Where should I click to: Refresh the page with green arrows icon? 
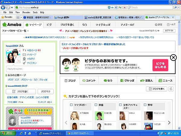coord(120,8)
